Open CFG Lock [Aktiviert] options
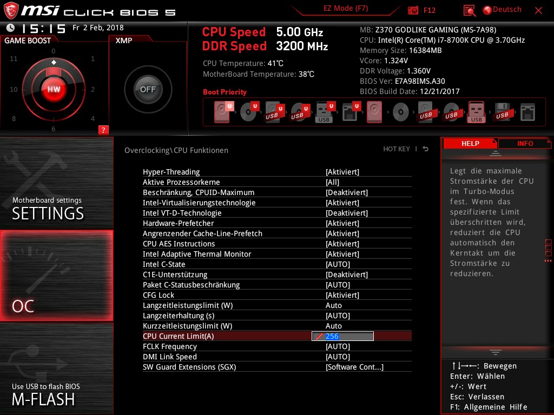554x415 pixels. click(x=342, y=295)
